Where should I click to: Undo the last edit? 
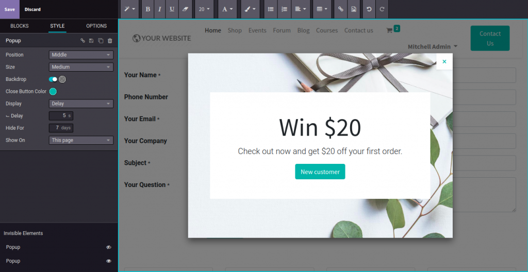click(x=369, y=9)
